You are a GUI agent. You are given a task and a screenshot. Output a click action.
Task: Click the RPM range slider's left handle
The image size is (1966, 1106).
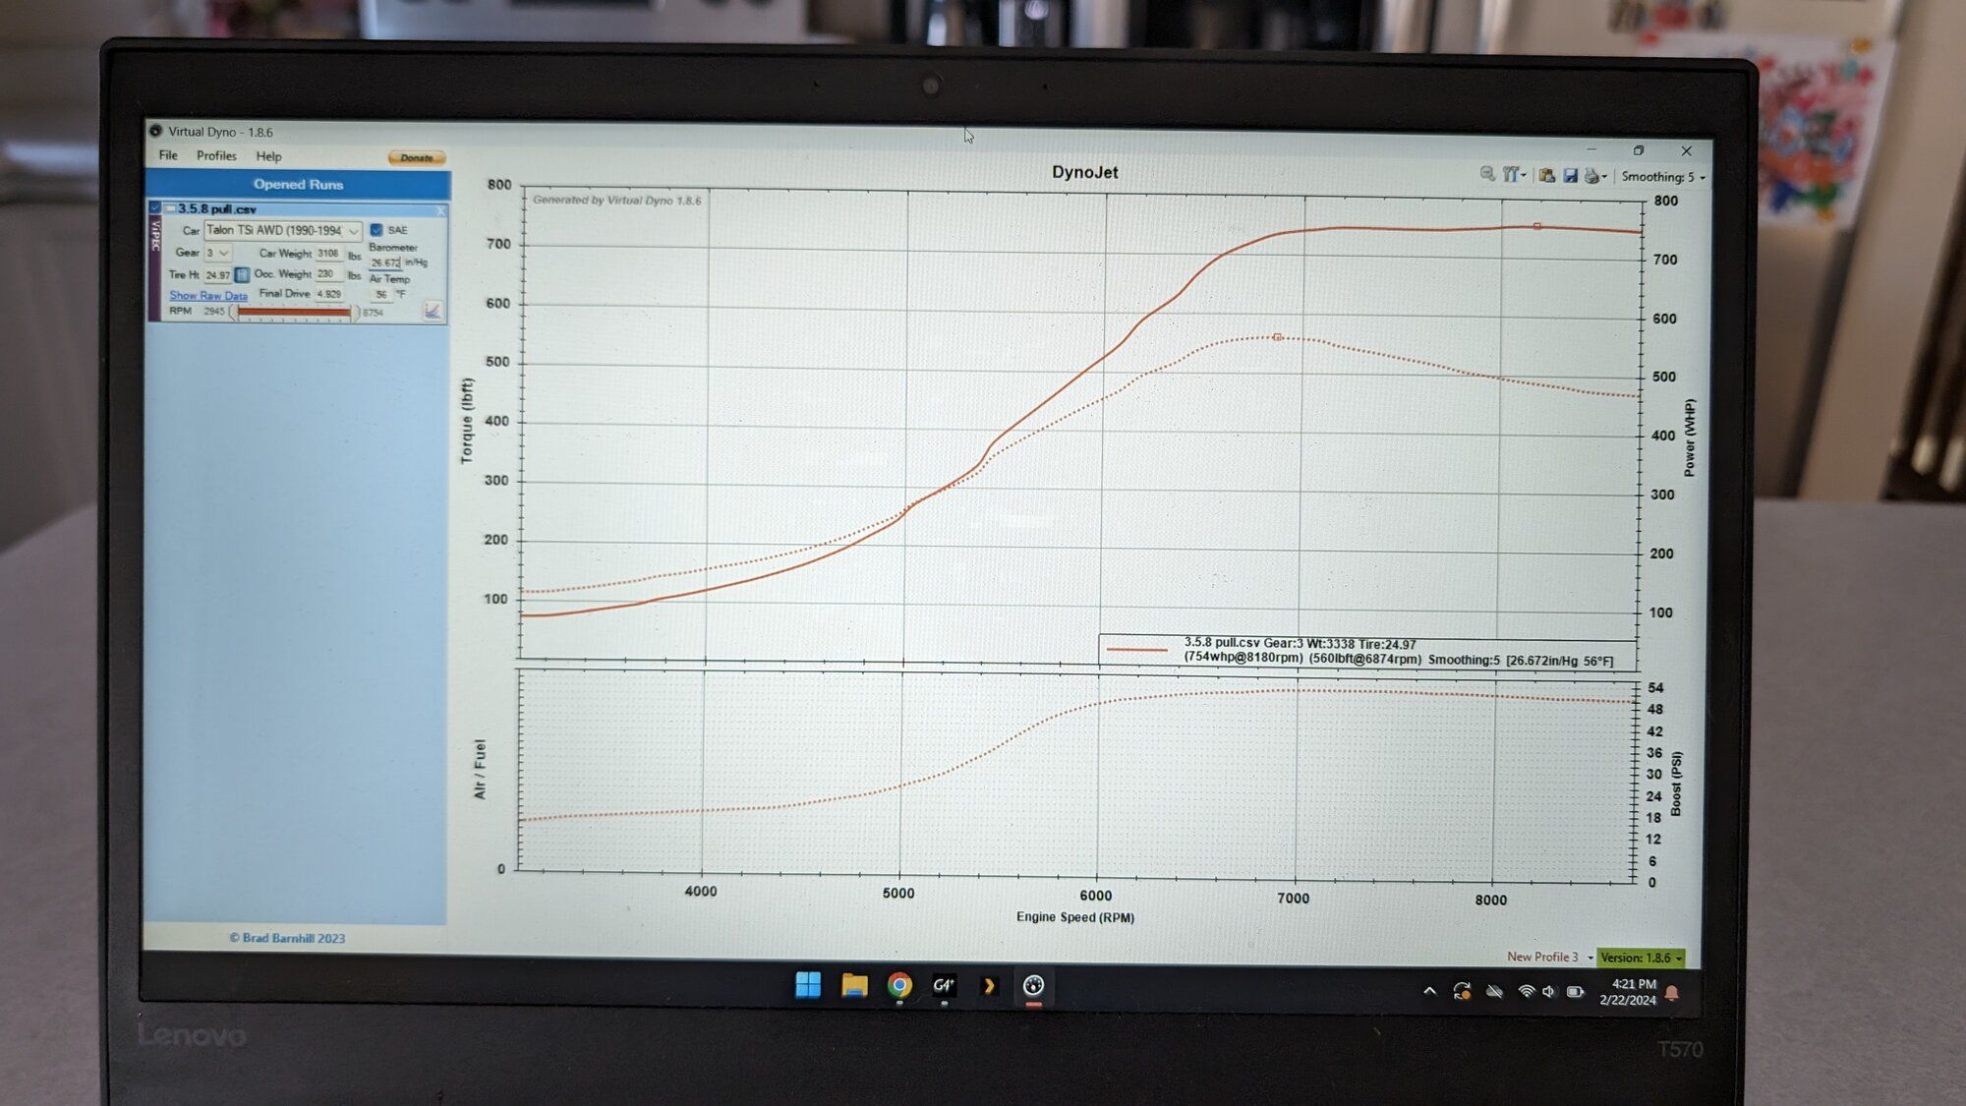[233, 312]
